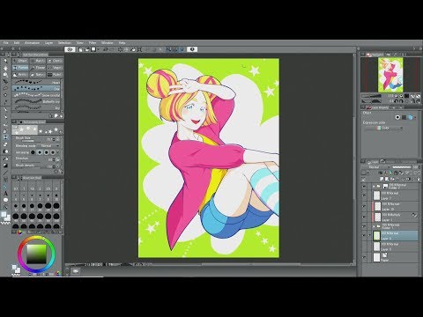
Task: Expand the Folder 1 layer folder
Action: [374, 226]
